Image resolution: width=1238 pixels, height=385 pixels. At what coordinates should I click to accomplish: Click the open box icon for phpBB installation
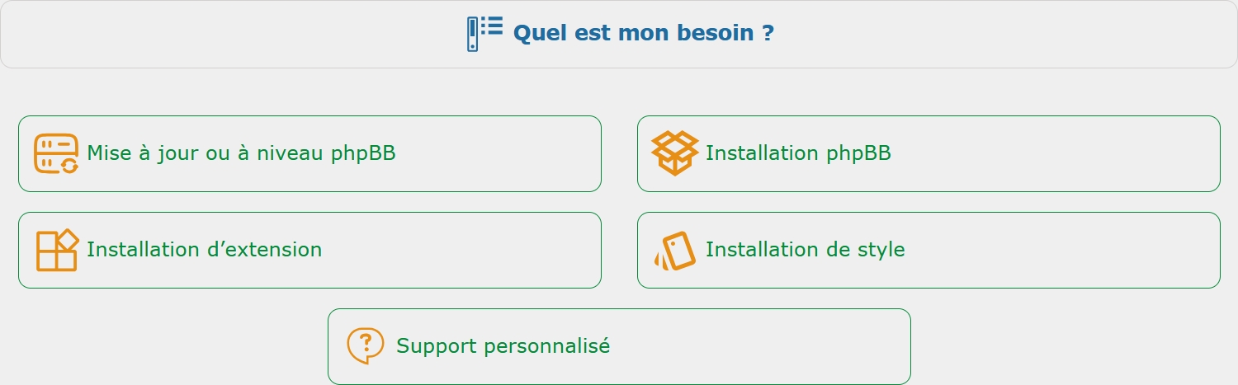coord(674,153)
